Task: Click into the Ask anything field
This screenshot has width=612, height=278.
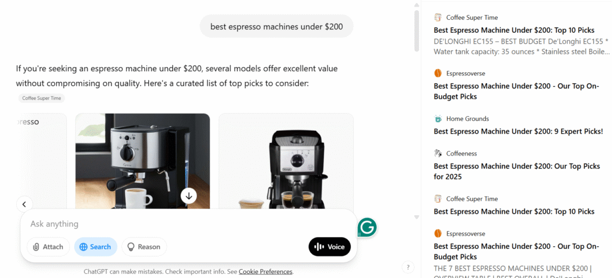Action: pyautogui.click(x=187, y=224)
